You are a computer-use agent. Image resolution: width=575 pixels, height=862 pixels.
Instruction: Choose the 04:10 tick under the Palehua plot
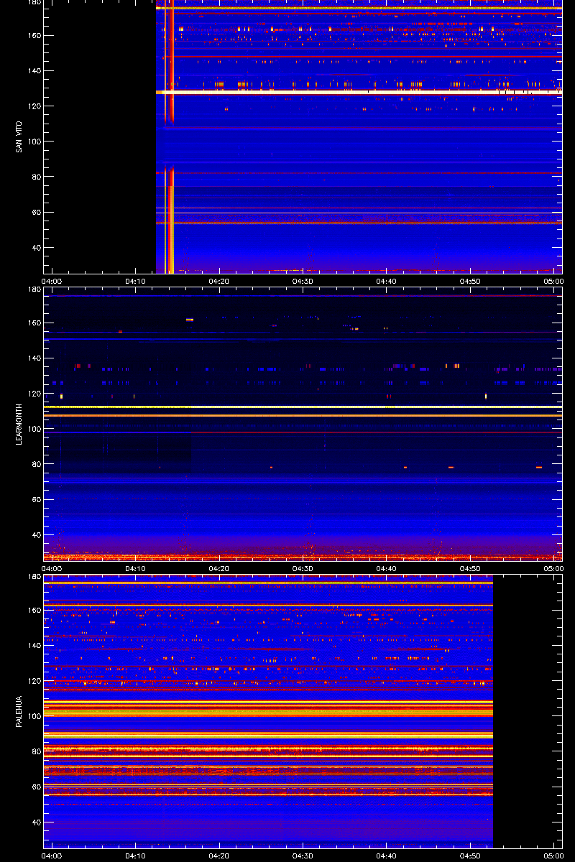136,856
